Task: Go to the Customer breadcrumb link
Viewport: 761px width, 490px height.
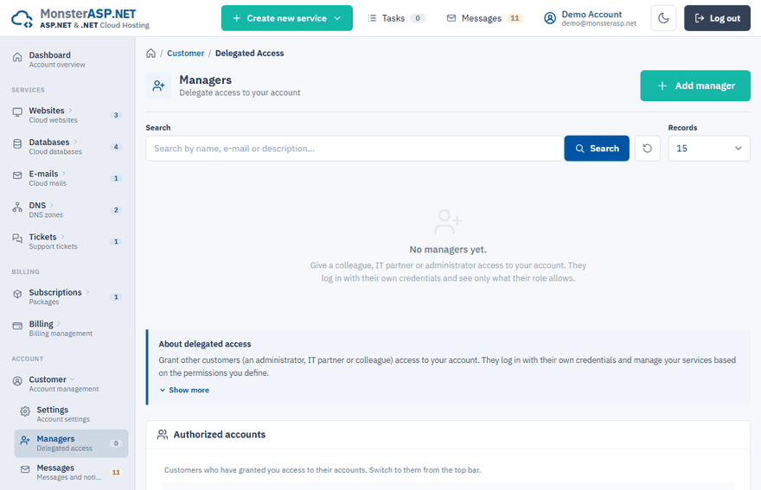Action: coord(185,53)
